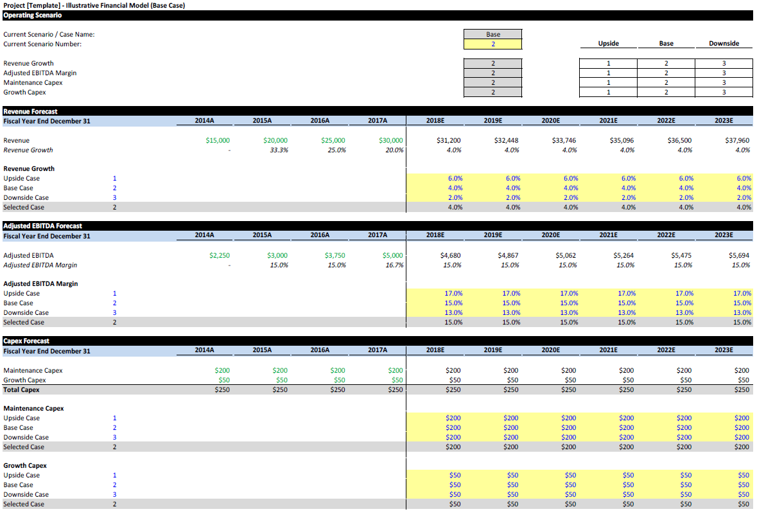Select the Revenue Growth scenario selector cell
This screenshot has height=516, width=757.
pos(492,63)
